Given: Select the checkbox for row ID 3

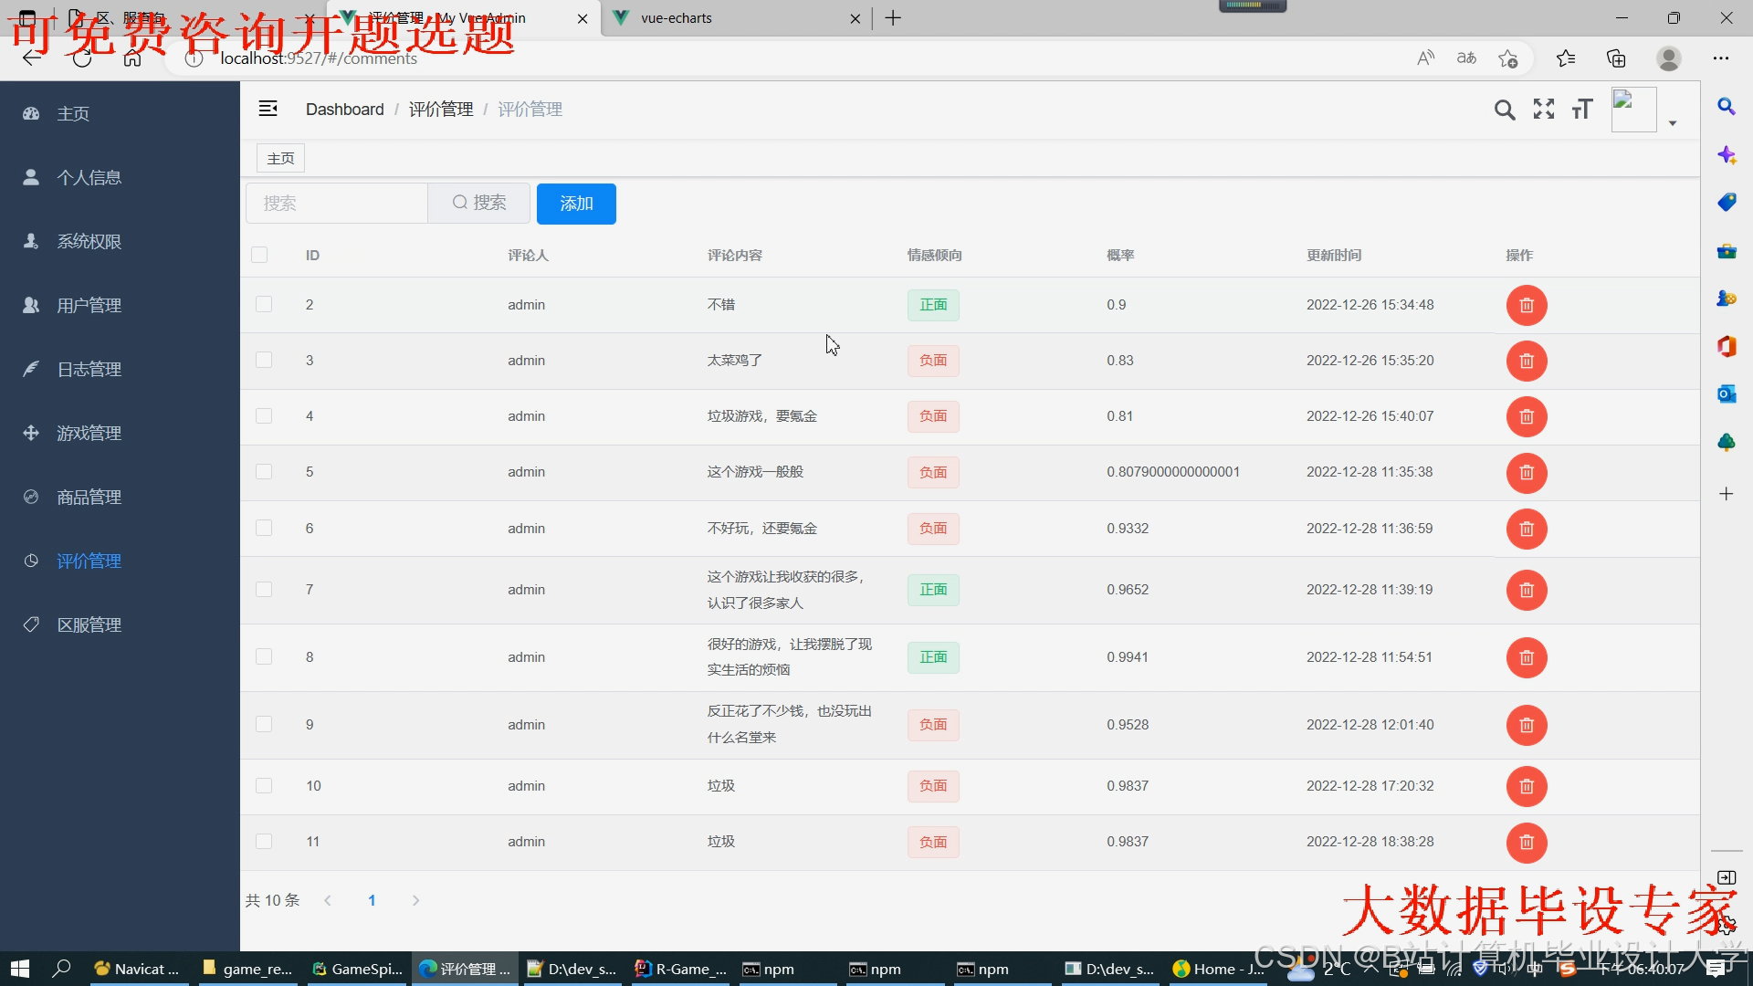Looking at the screenshot, I should pyautogui.click(x=264, y=360).
